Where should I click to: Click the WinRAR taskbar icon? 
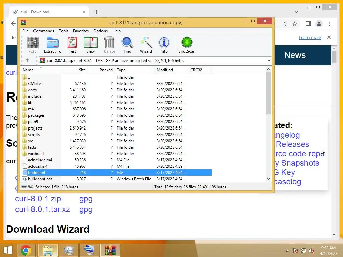point(110,250)
